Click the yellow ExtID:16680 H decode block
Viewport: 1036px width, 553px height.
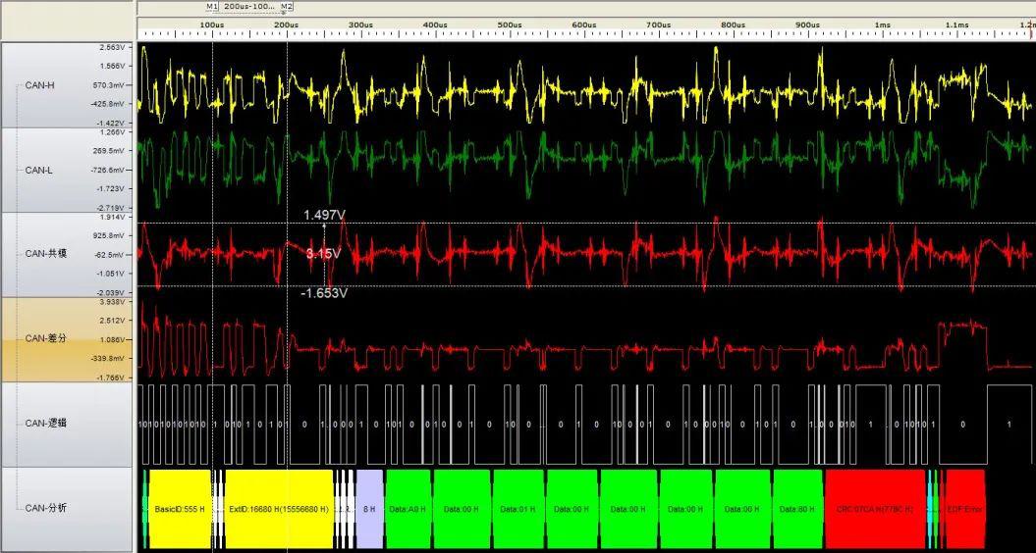point(279,510)
